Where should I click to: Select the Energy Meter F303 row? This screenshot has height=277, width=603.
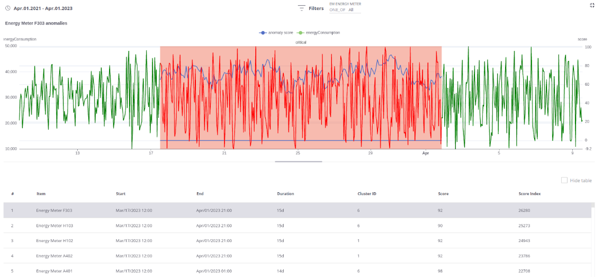298,210
